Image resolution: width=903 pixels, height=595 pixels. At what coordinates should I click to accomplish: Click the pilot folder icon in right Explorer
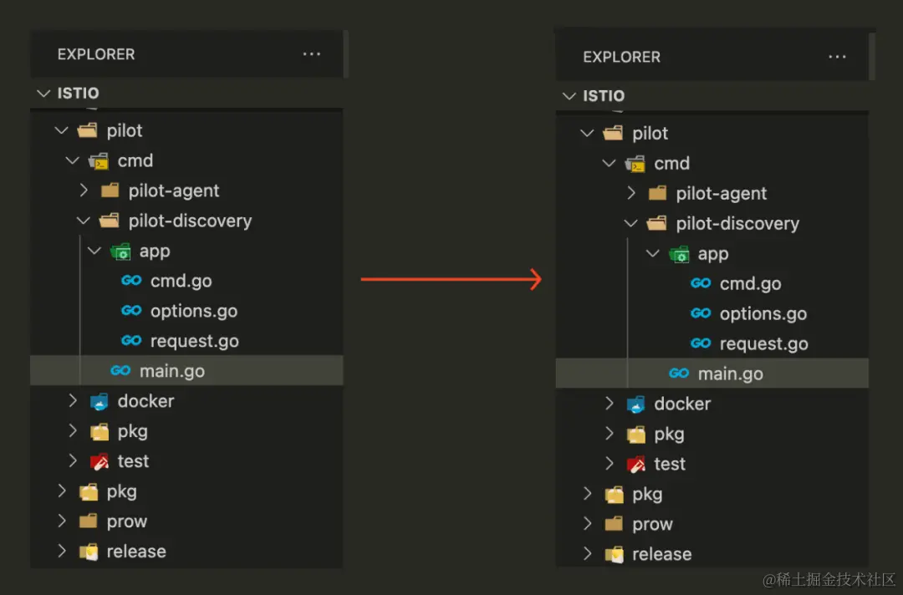click(613, 134)
